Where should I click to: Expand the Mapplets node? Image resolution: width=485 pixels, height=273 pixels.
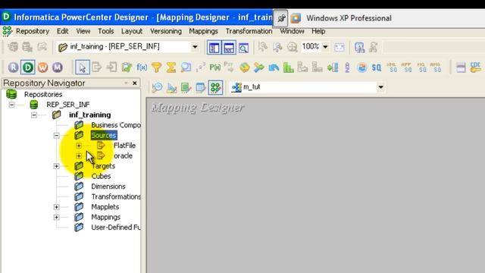pos(56,207)
